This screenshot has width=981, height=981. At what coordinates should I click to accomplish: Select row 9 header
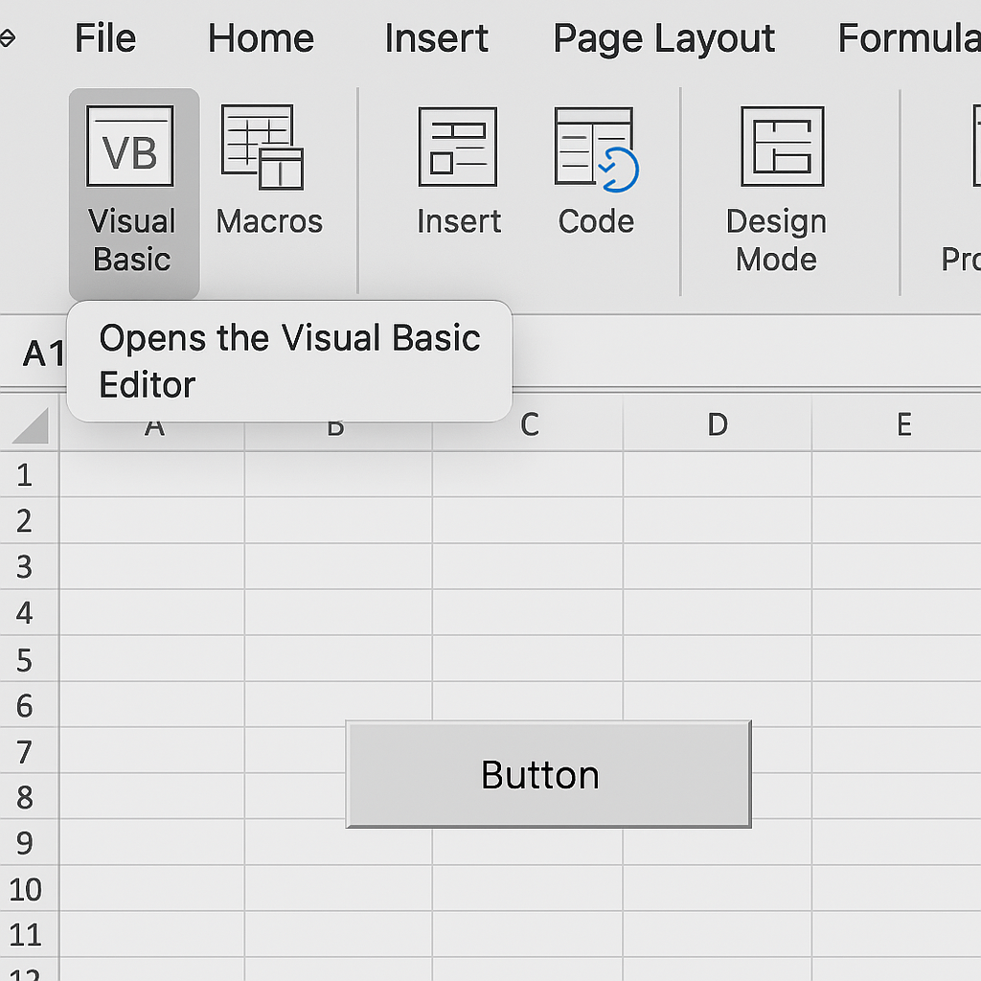tap(29, 843)
